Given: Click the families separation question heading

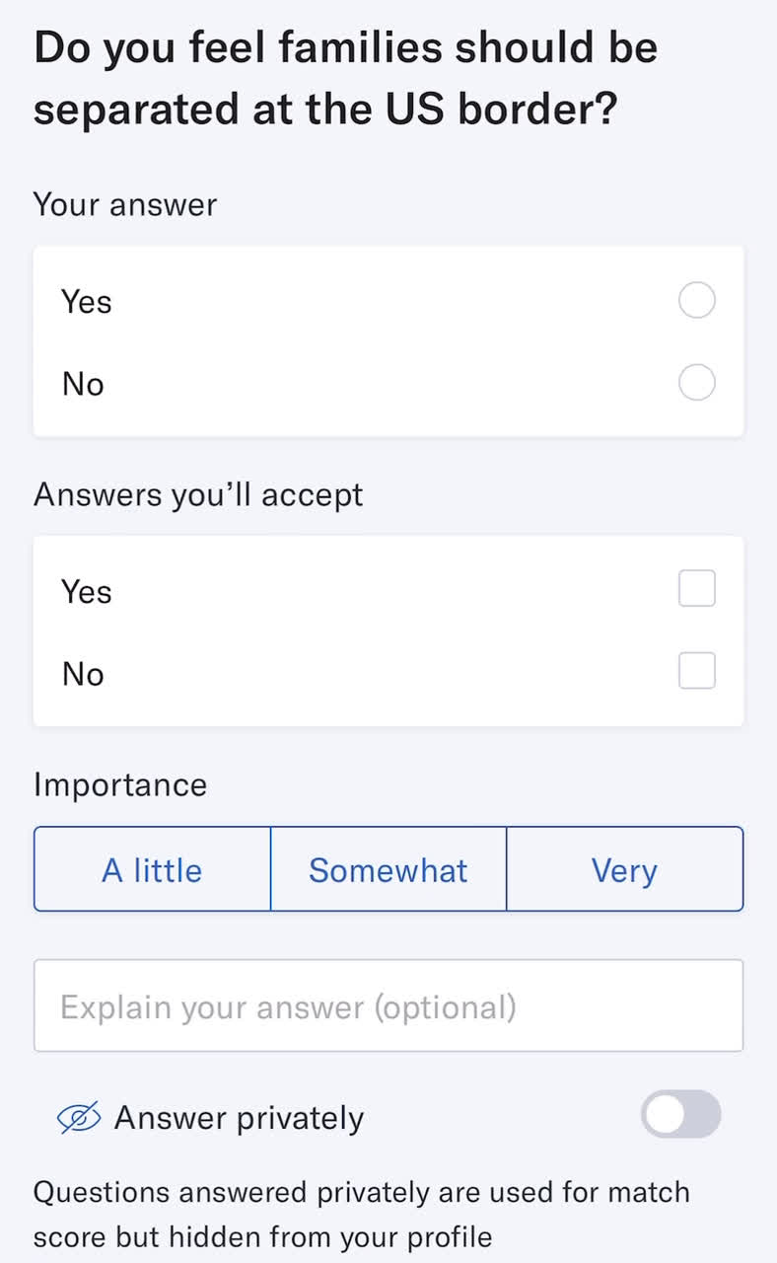Looking at the screenshot, I should (x=345, y=78).
